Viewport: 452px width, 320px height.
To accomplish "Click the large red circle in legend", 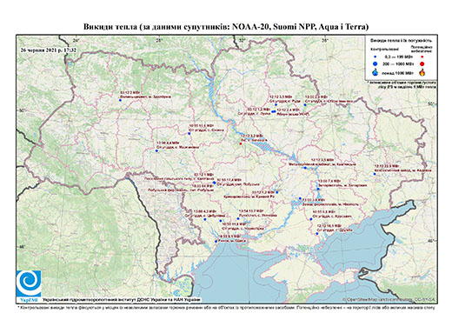I will (422, 64).
